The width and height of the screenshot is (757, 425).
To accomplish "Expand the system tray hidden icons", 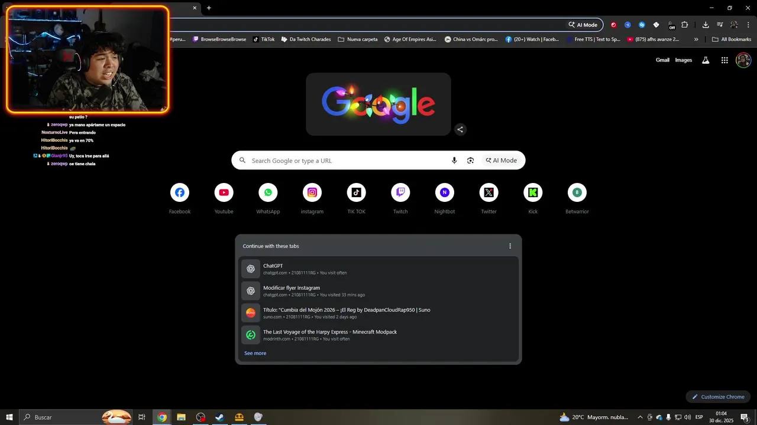I will point(640,417).
